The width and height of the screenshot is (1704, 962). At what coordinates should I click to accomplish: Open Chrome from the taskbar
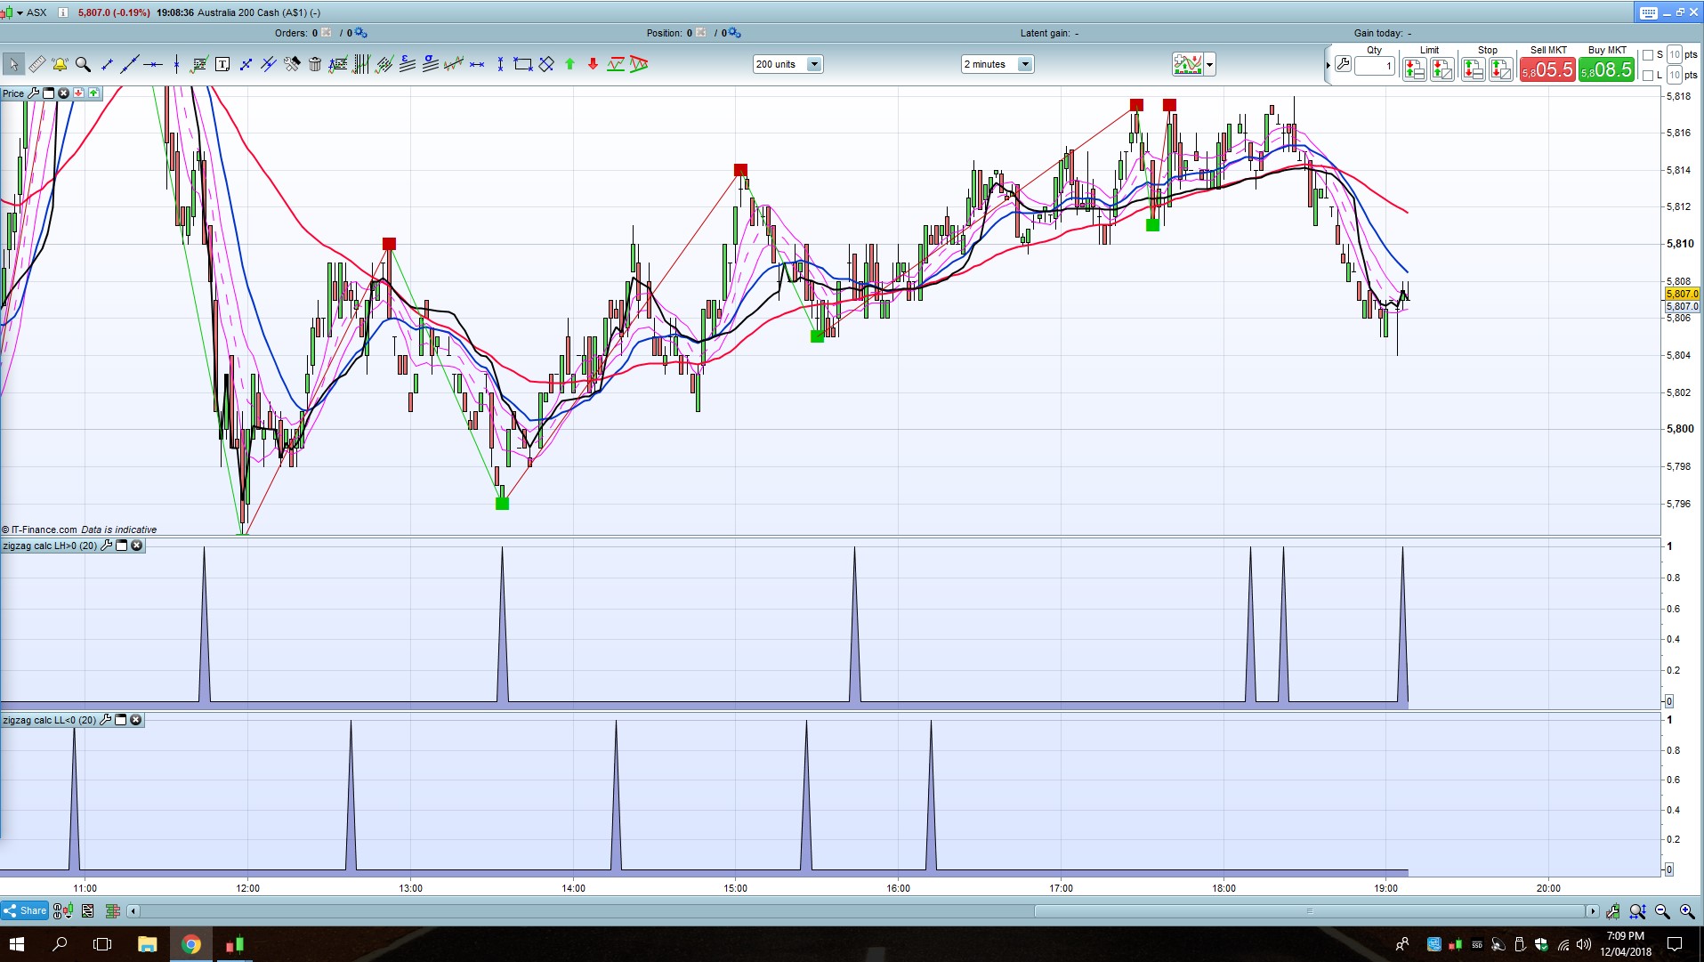point(190,944)
